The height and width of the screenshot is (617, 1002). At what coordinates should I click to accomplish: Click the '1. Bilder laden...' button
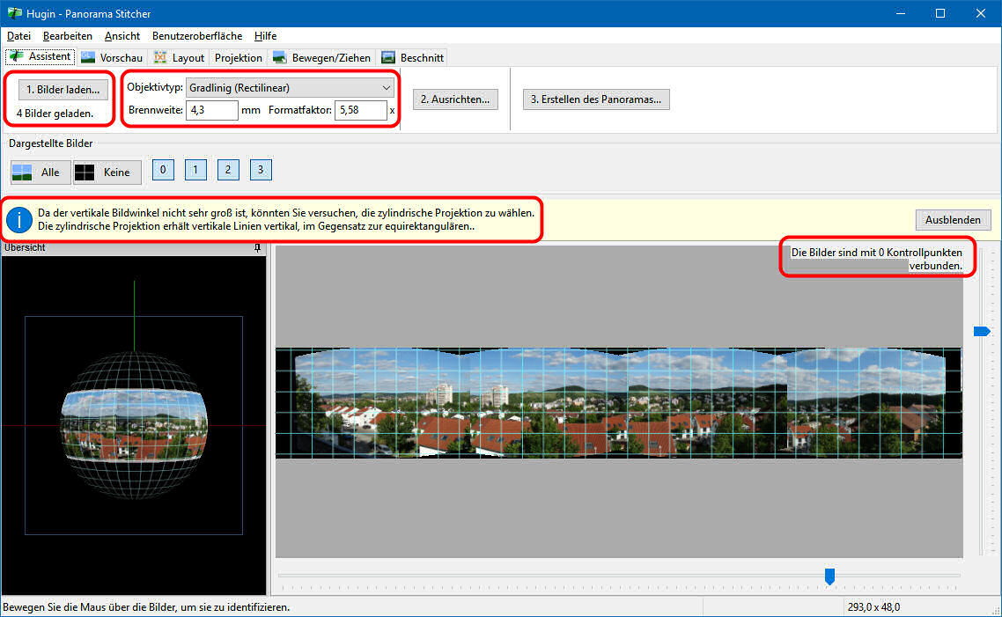point(63,90)
